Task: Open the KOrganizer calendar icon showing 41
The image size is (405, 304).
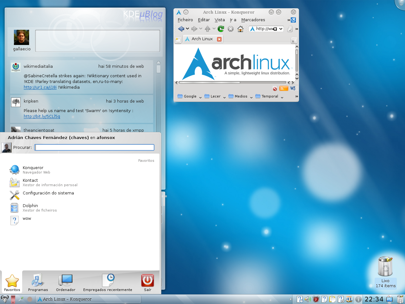Action: click(x=349, y=299)
